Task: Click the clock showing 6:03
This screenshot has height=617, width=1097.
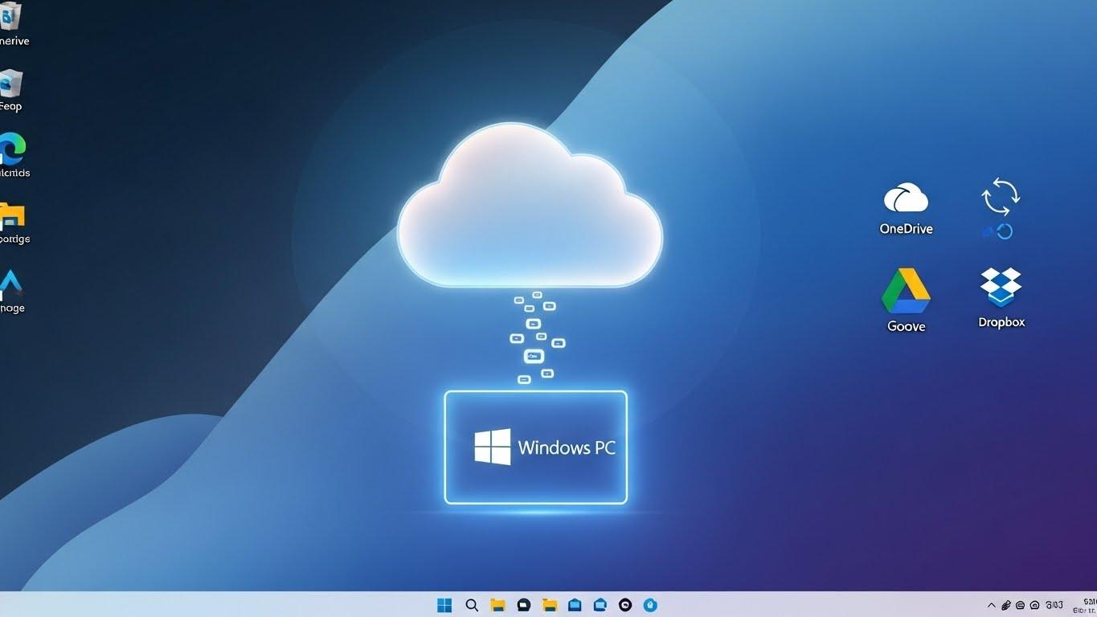Action: [x=1054, y=605]
